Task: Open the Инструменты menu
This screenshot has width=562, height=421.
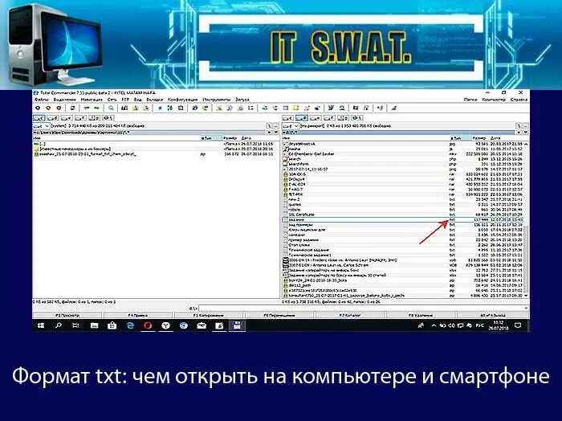Action: tap(217, 100)
